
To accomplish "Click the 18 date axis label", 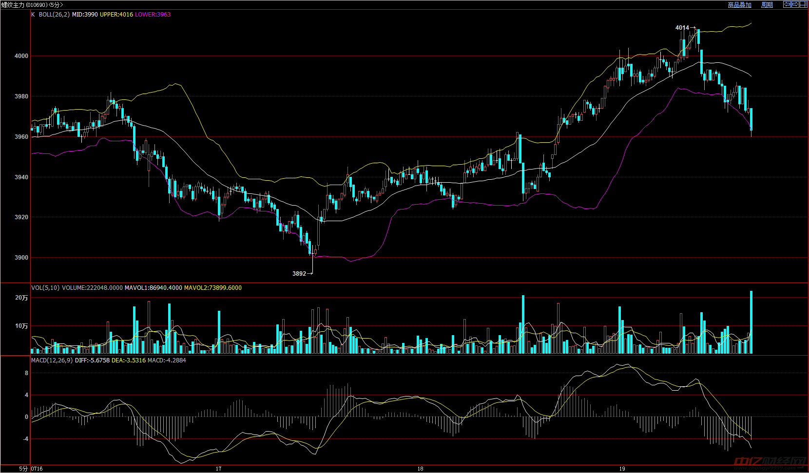I will [421, 469].
